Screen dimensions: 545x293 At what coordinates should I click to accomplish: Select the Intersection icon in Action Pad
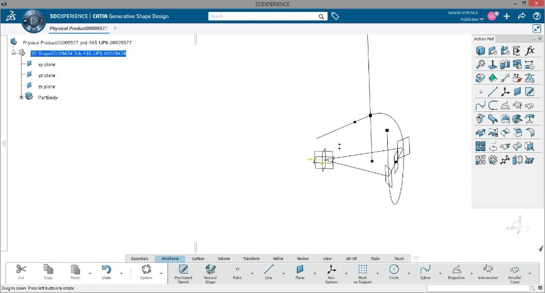[518, 105]
